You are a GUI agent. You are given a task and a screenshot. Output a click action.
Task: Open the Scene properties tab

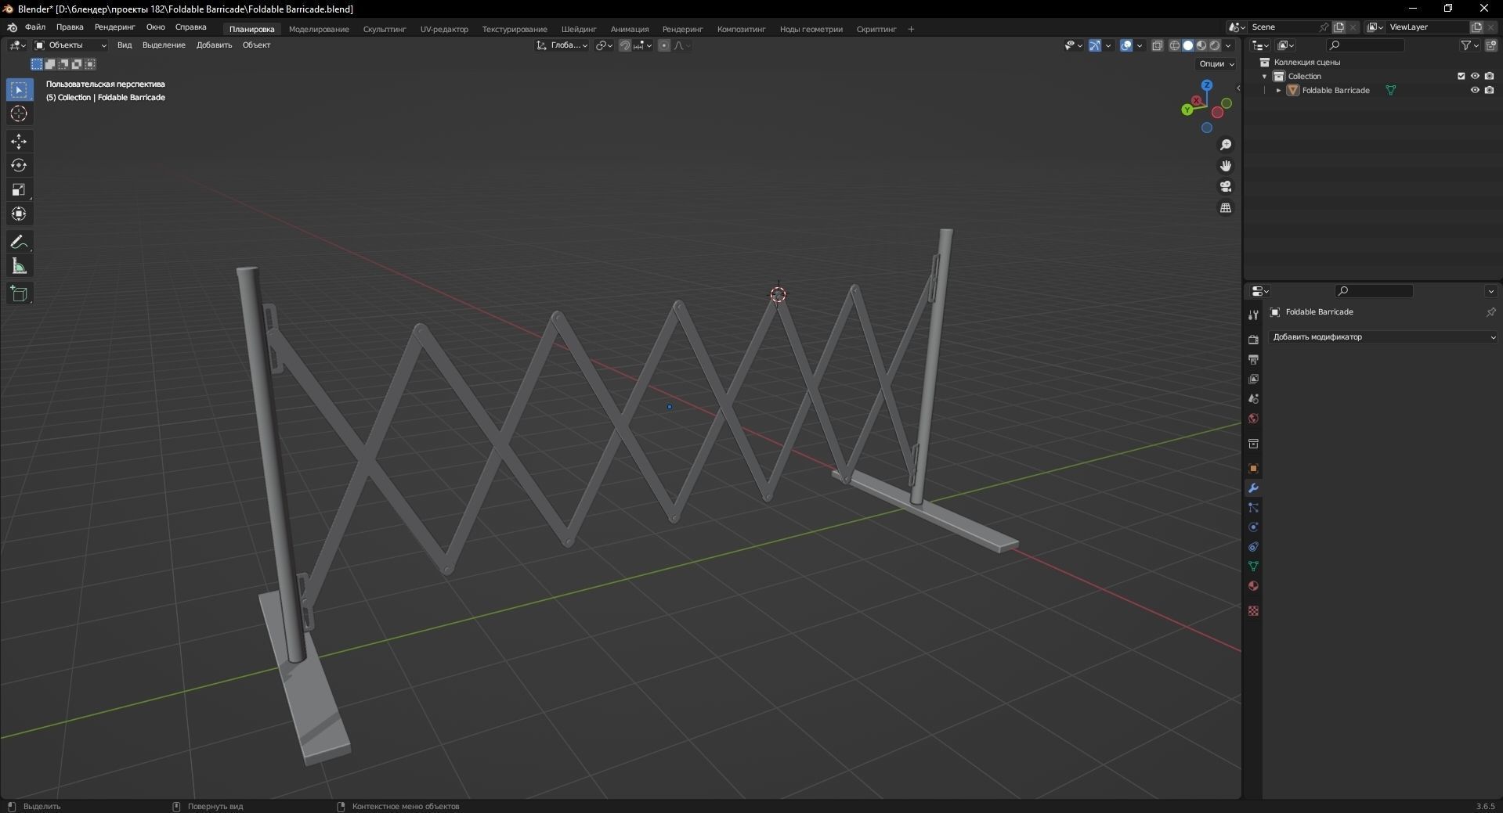point(1253,399)
